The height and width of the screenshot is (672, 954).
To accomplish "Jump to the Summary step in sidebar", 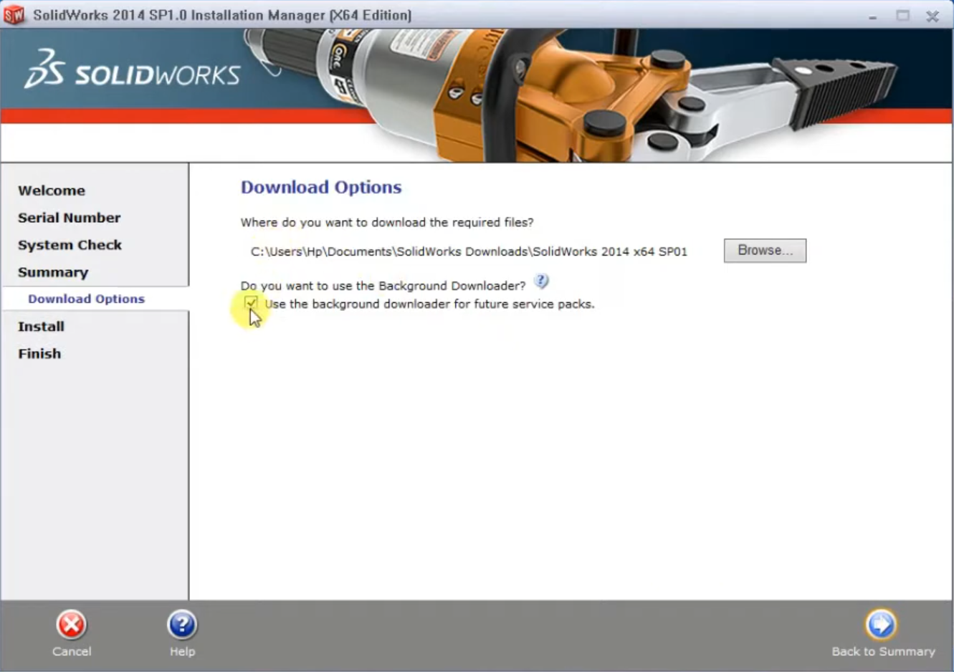I will [53, 272].
